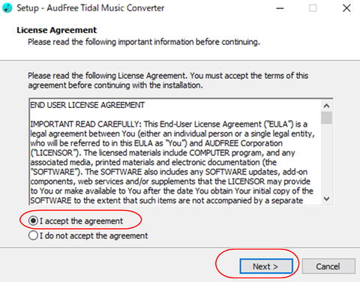This screenshot has height=282, width=360.
Task: Click inside the license agreement text box
Action: [x=175, y=152]
